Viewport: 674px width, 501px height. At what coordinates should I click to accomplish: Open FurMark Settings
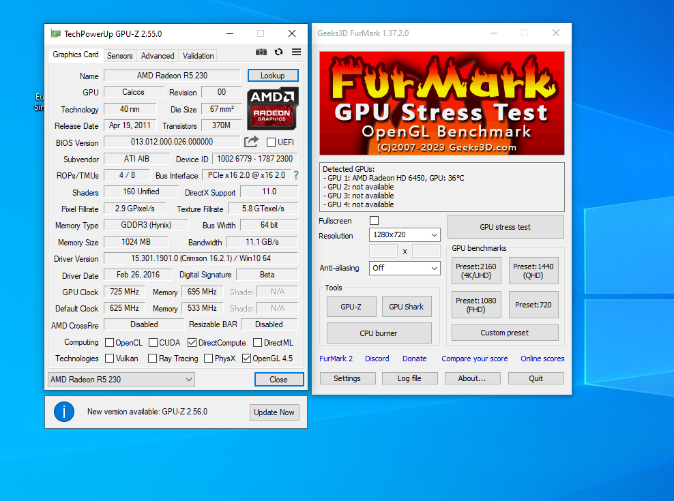(x=347, y=378)
